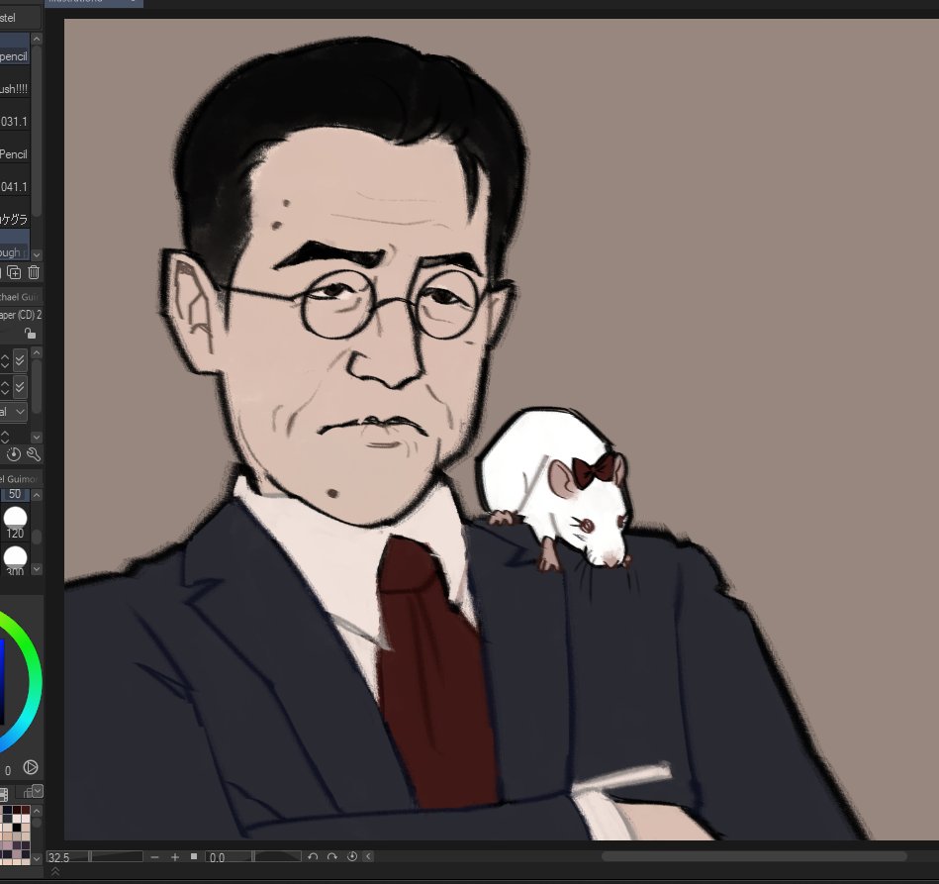Click first tool property value stepper arrows
The image size is (939, 884).
5,360
